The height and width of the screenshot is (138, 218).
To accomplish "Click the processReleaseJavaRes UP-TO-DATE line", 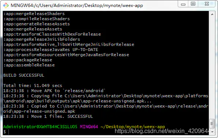I will tap(51, 50).
